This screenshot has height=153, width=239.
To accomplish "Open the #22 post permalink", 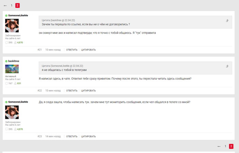I will 40,91.
